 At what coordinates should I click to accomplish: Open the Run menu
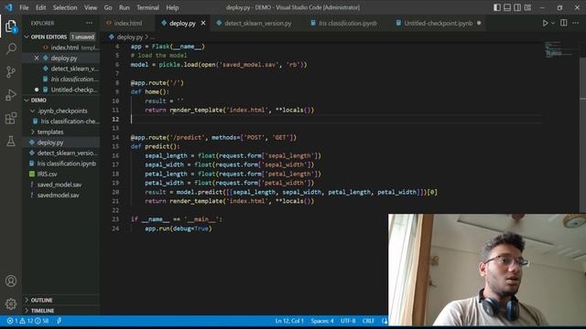click(125, 7)
